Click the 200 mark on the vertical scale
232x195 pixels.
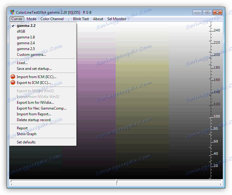[217, 55]
